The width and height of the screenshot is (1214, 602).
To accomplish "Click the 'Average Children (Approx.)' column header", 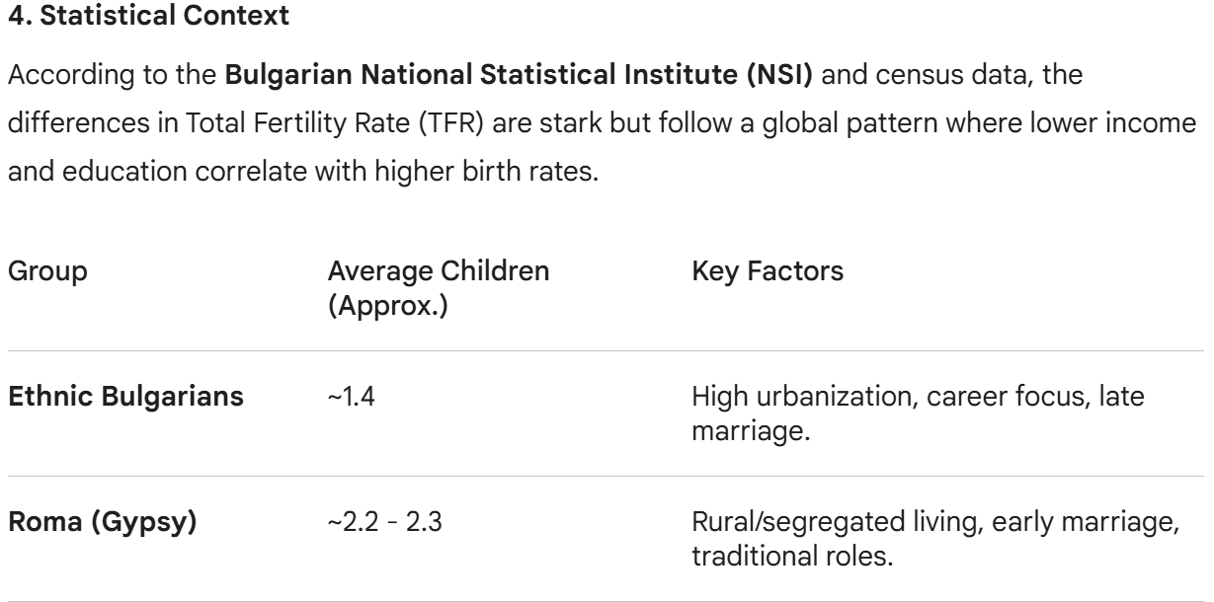I will pos(439,286).
